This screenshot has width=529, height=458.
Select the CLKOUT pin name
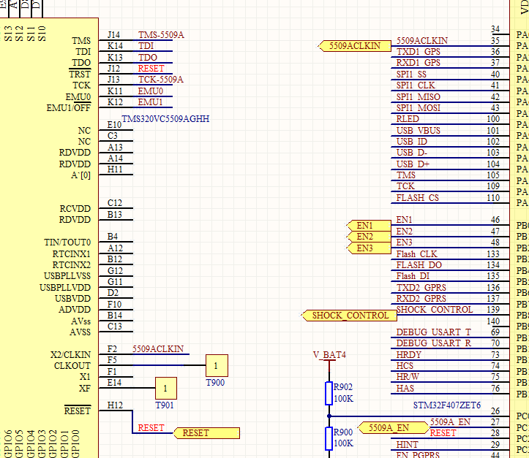(72, 366)
